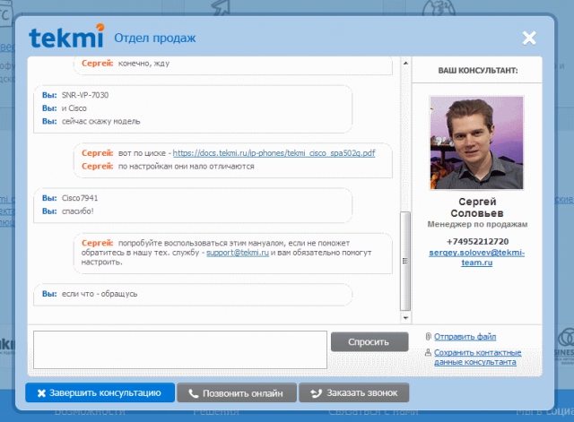This screenshot has width=574, height=422.
Task: Click the Позвонить онлайн button
Action: point(237,393)
